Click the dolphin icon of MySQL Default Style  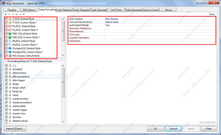click(10, 41)
